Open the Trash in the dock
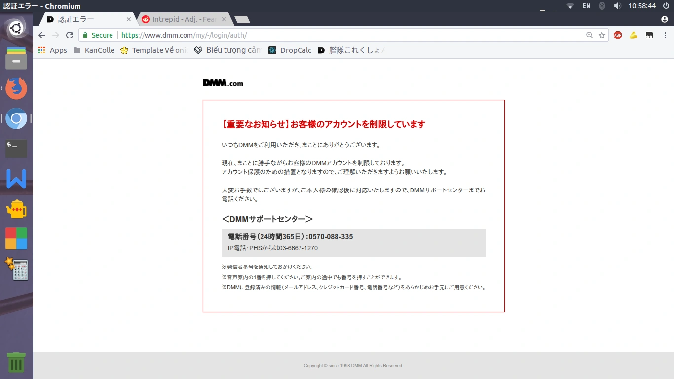This screenshot has width=674, height=379. coord(16,363)
